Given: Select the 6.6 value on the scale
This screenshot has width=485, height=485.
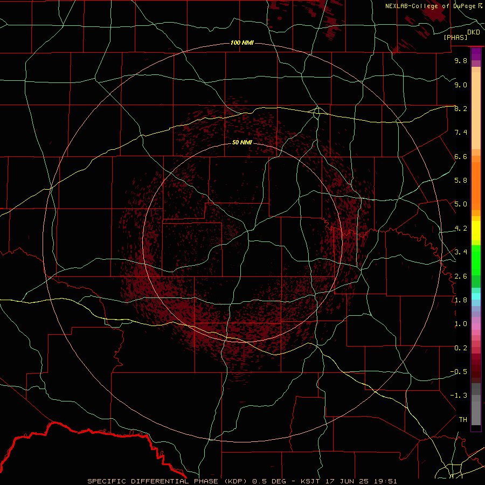Looking at the screenshot, I should coord(461,156).
